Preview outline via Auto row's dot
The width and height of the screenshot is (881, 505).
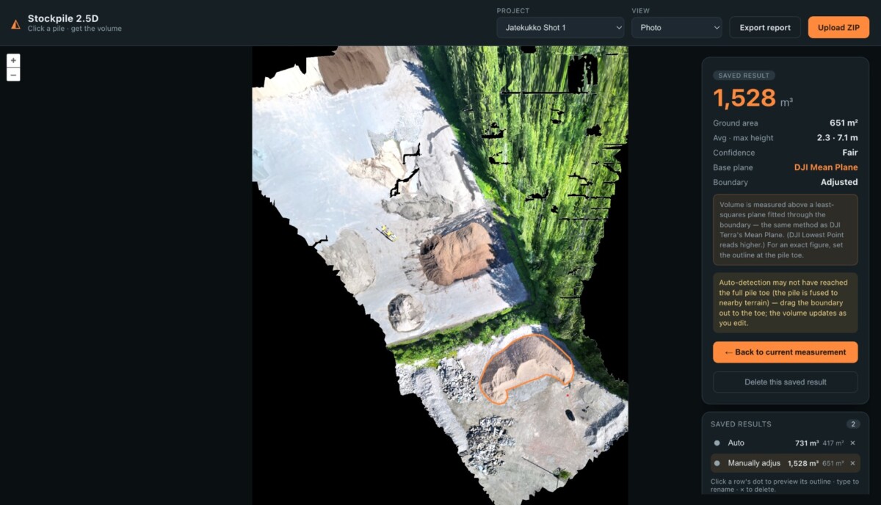coord(717,443)
